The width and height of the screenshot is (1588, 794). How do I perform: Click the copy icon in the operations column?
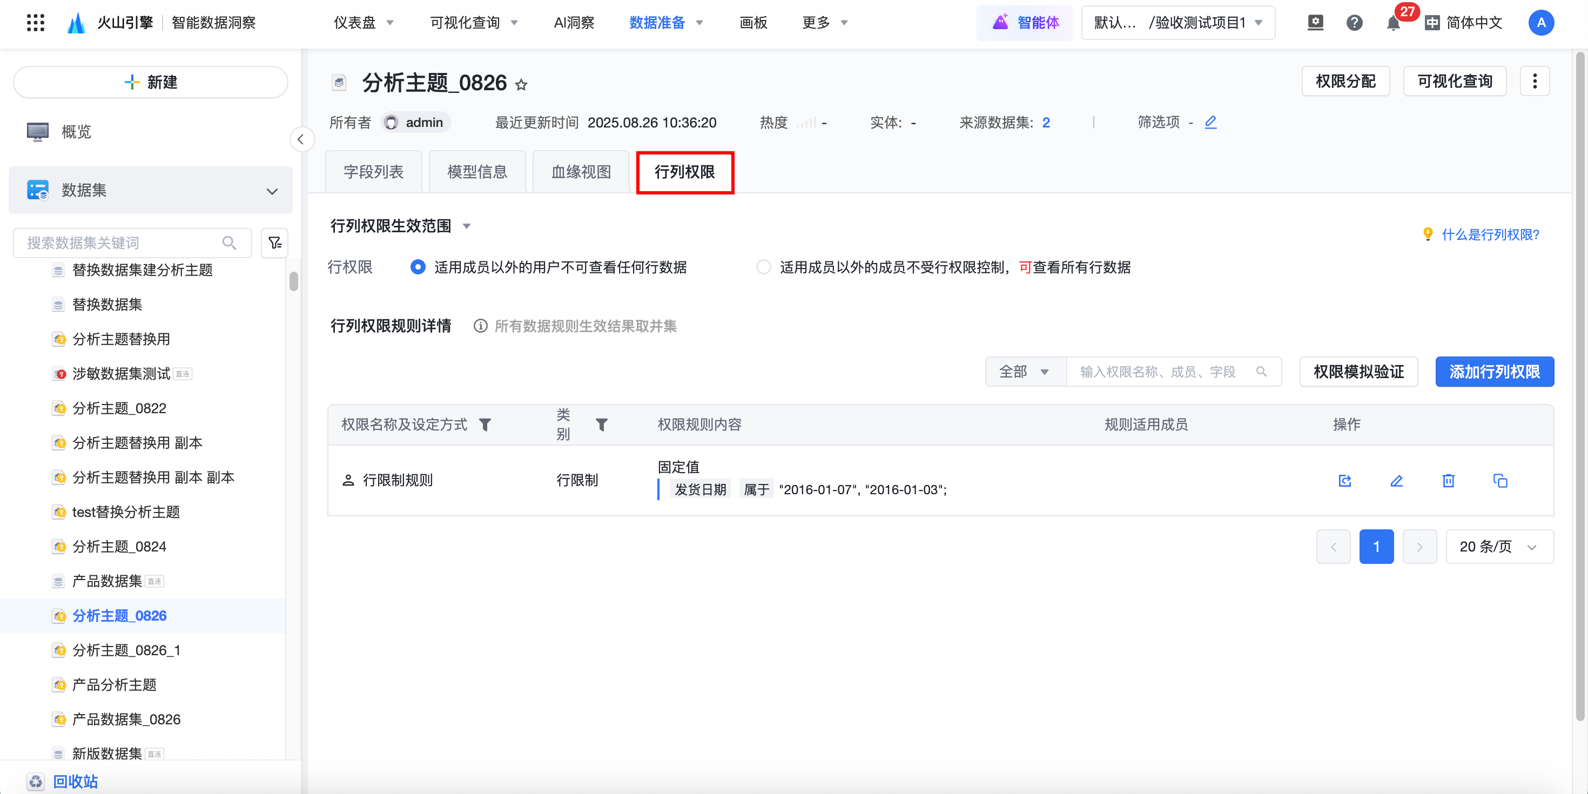(x=1500, y=481)
